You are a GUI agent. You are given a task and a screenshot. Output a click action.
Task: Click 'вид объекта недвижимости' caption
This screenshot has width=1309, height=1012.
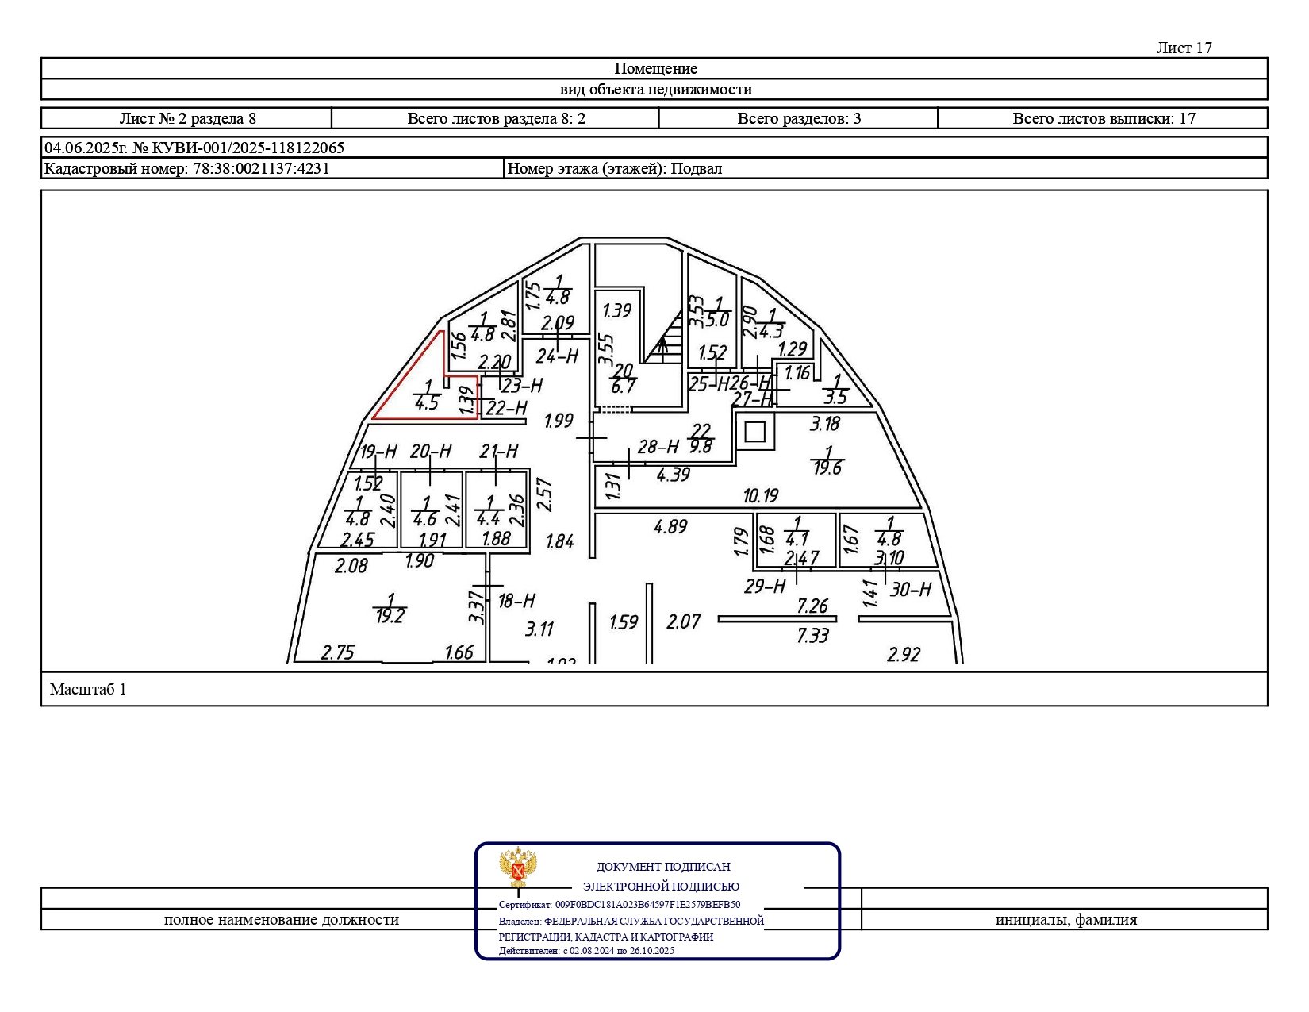click(655, 89)
